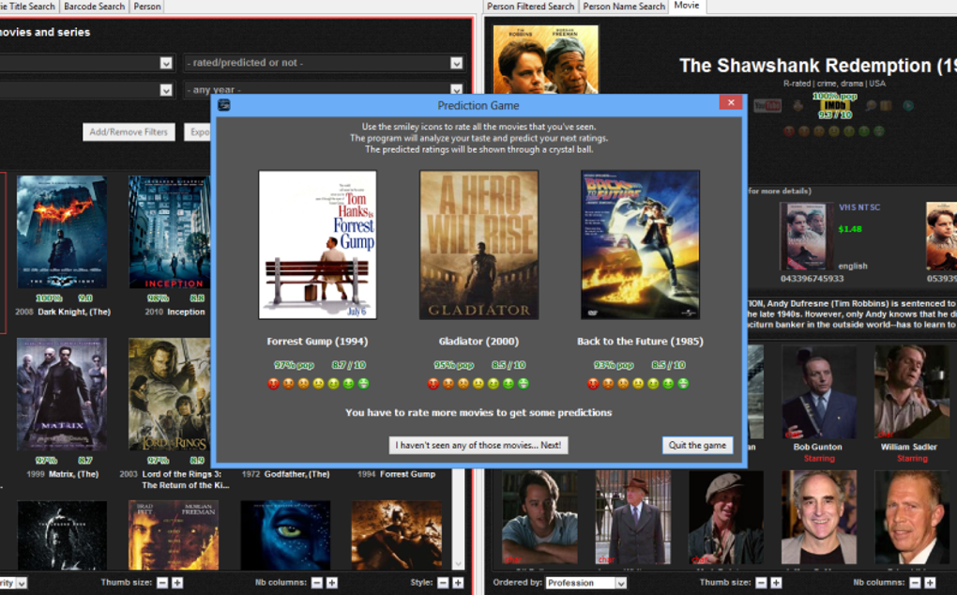Select the VHS NTSC edition cover thumbnail
957x595 pixels.
806,236
